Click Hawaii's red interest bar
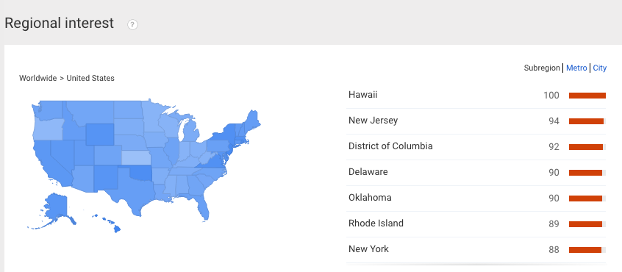 pos(587,95)
